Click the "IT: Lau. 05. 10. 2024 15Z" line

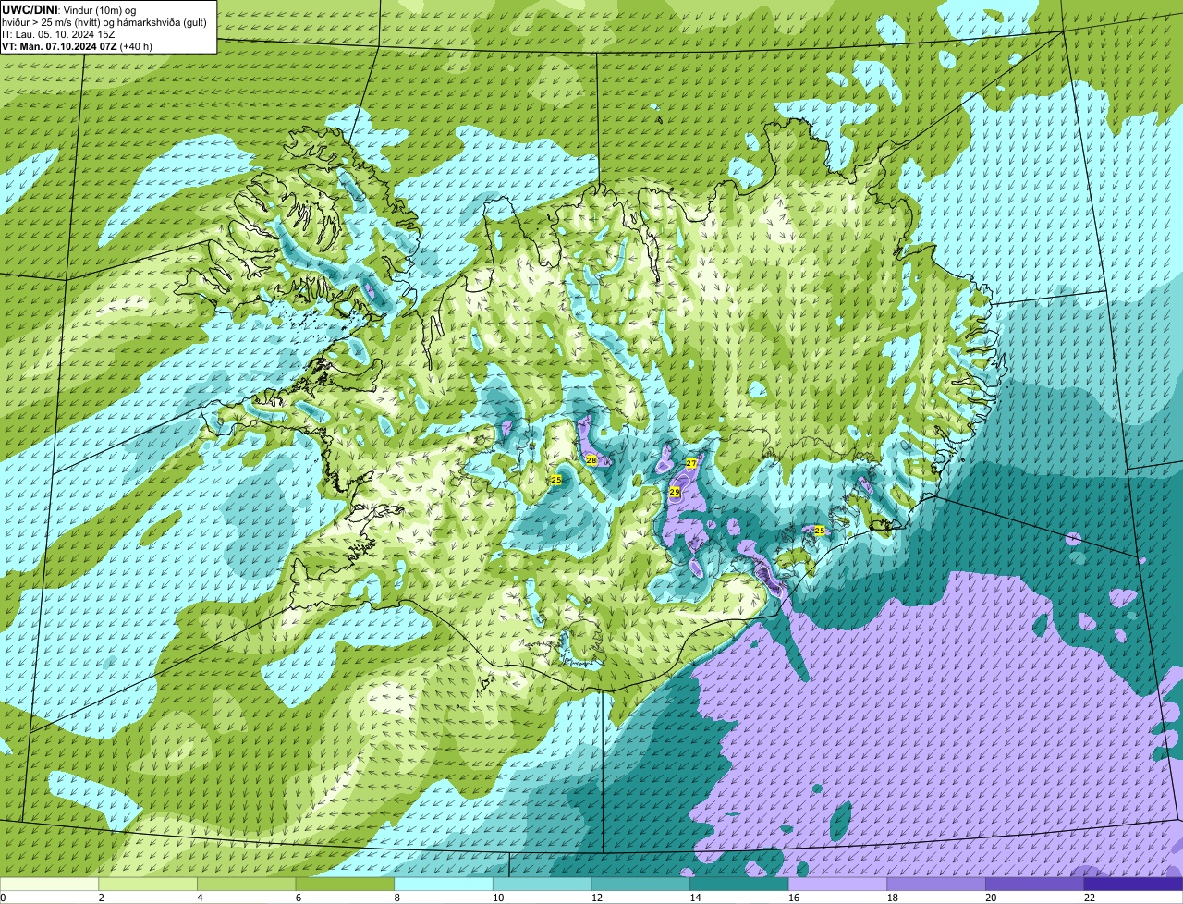coord(58,34)
